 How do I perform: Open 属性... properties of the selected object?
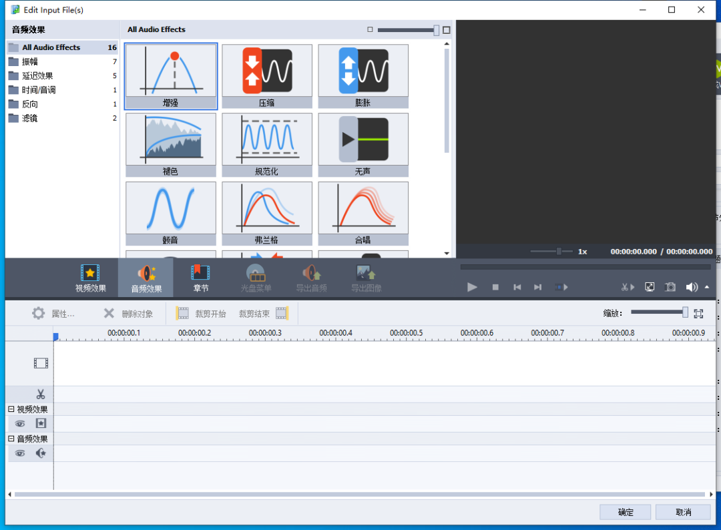53,314
